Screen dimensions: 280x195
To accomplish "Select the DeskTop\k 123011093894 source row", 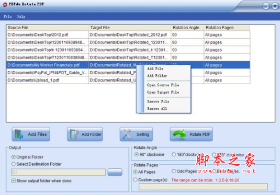I will [x=48, y=50].
